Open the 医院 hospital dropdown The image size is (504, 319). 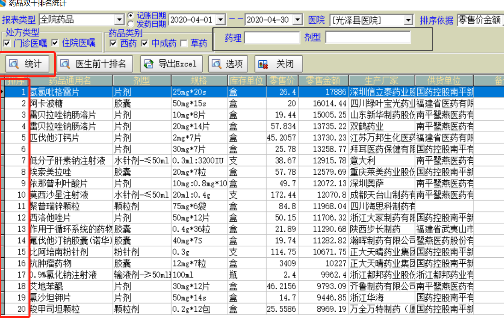tap(408, 20)
